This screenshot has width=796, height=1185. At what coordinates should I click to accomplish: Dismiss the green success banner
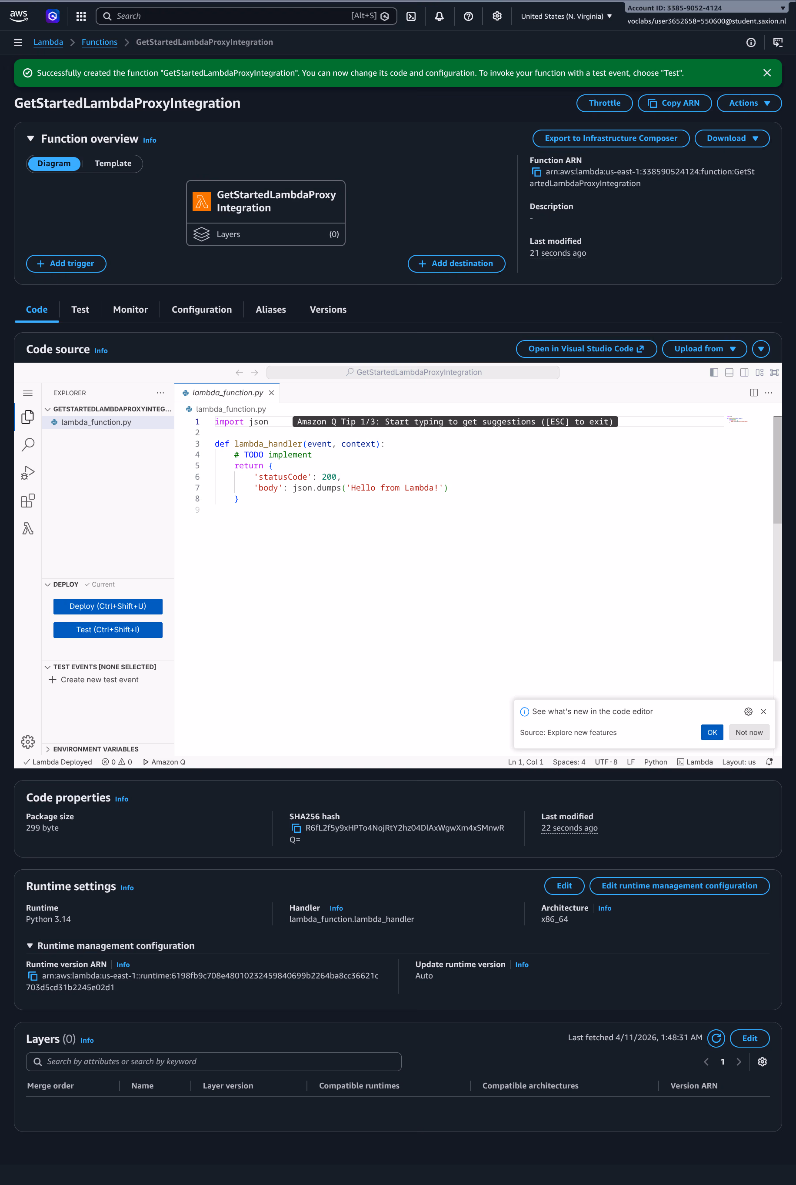click(x=767, y=73)
